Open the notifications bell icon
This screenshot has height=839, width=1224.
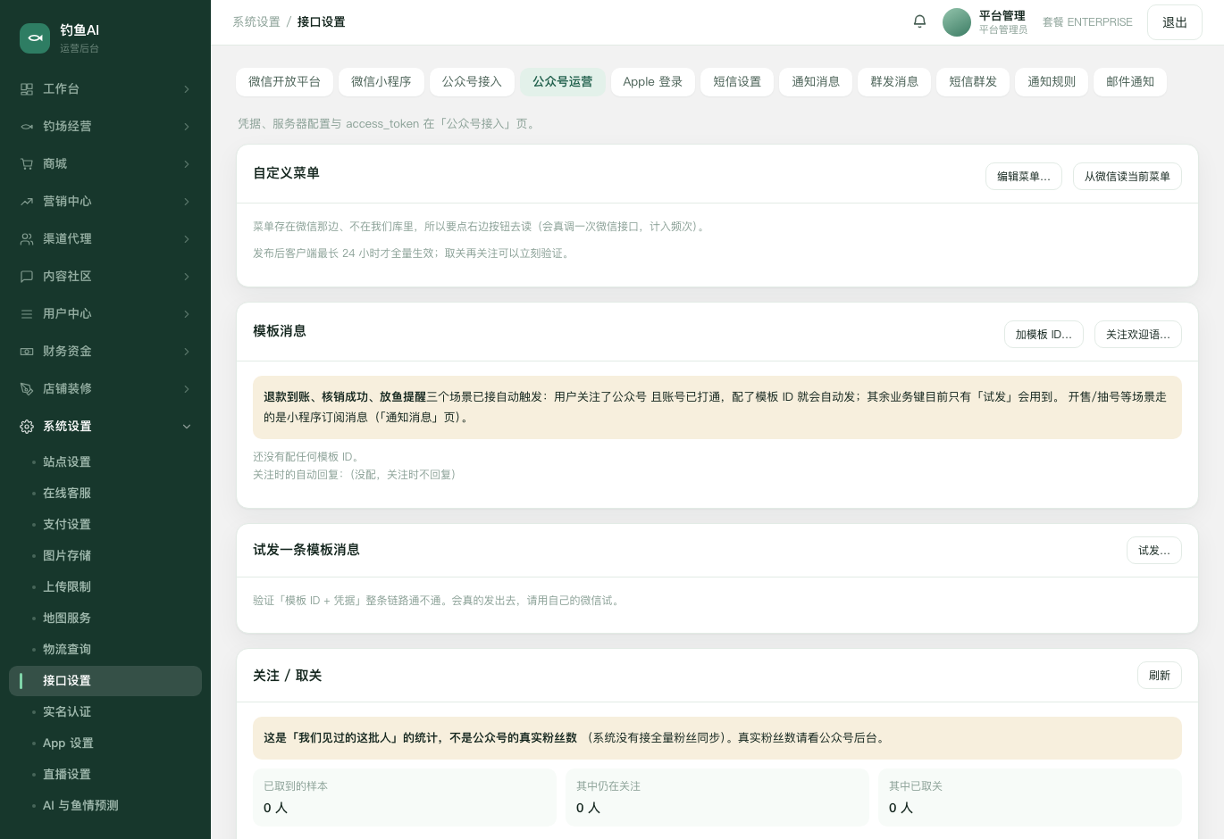coord(919,21)
